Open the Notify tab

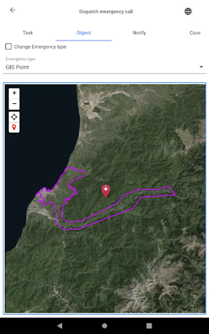139,33
